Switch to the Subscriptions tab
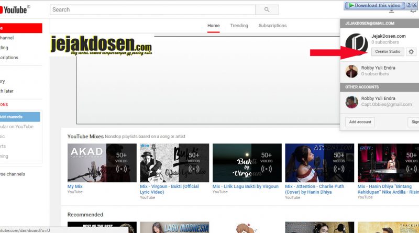The width and height of the screenshot is (419, 233). click(x=272, y=26)
